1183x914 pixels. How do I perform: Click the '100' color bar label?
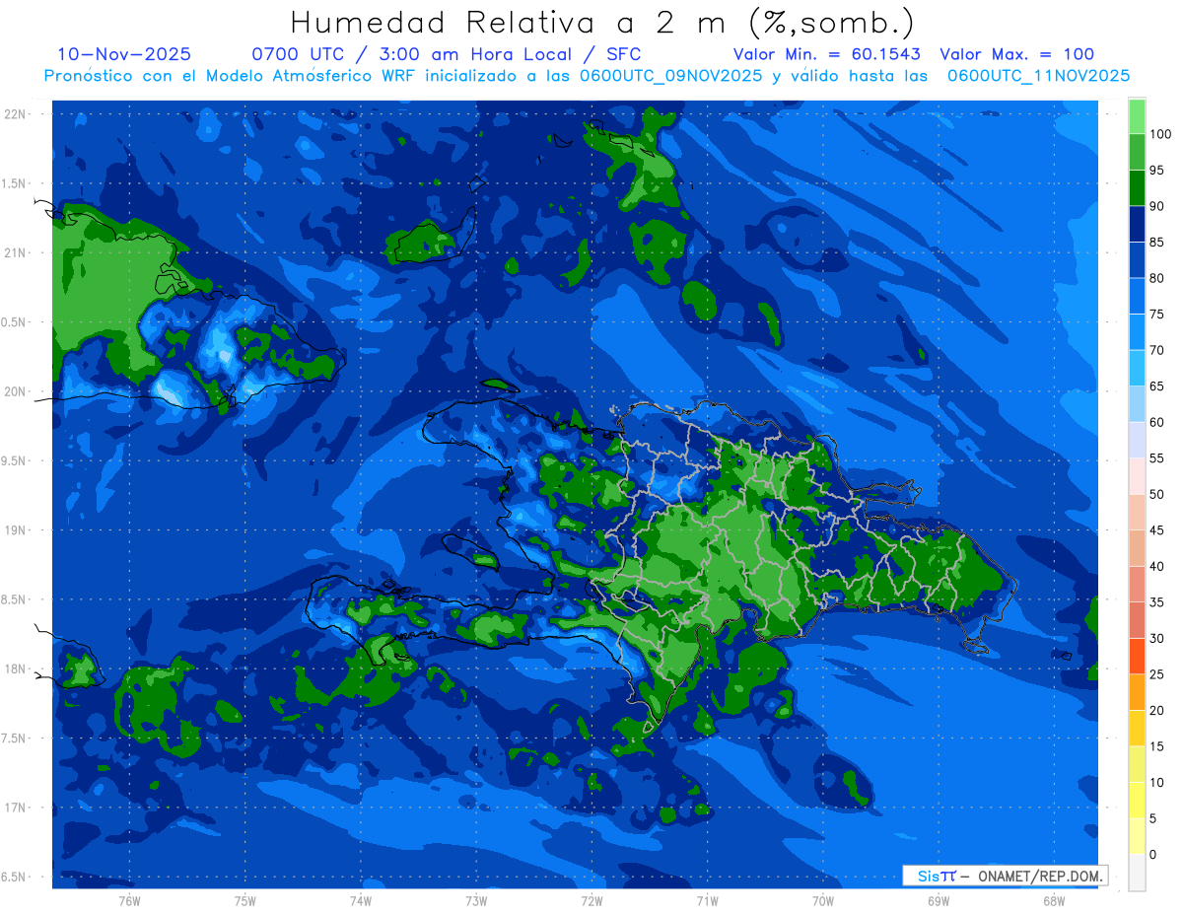click(x=1159, y=134)
